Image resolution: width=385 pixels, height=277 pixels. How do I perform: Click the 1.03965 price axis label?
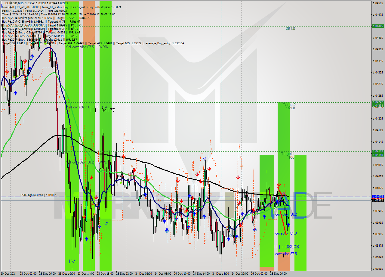pos(378,211)
